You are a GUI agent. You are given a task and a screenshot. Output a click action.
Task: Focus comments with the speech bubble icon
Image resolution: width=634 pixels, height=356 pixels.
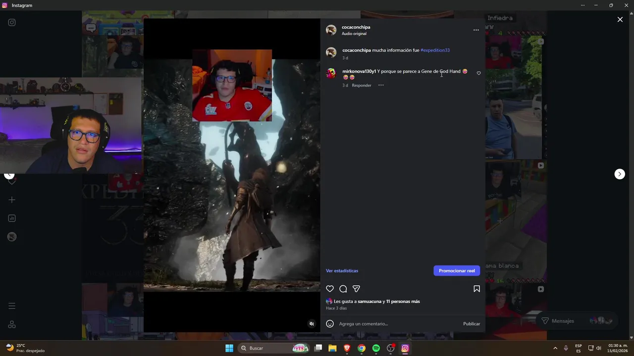(343, 289)
